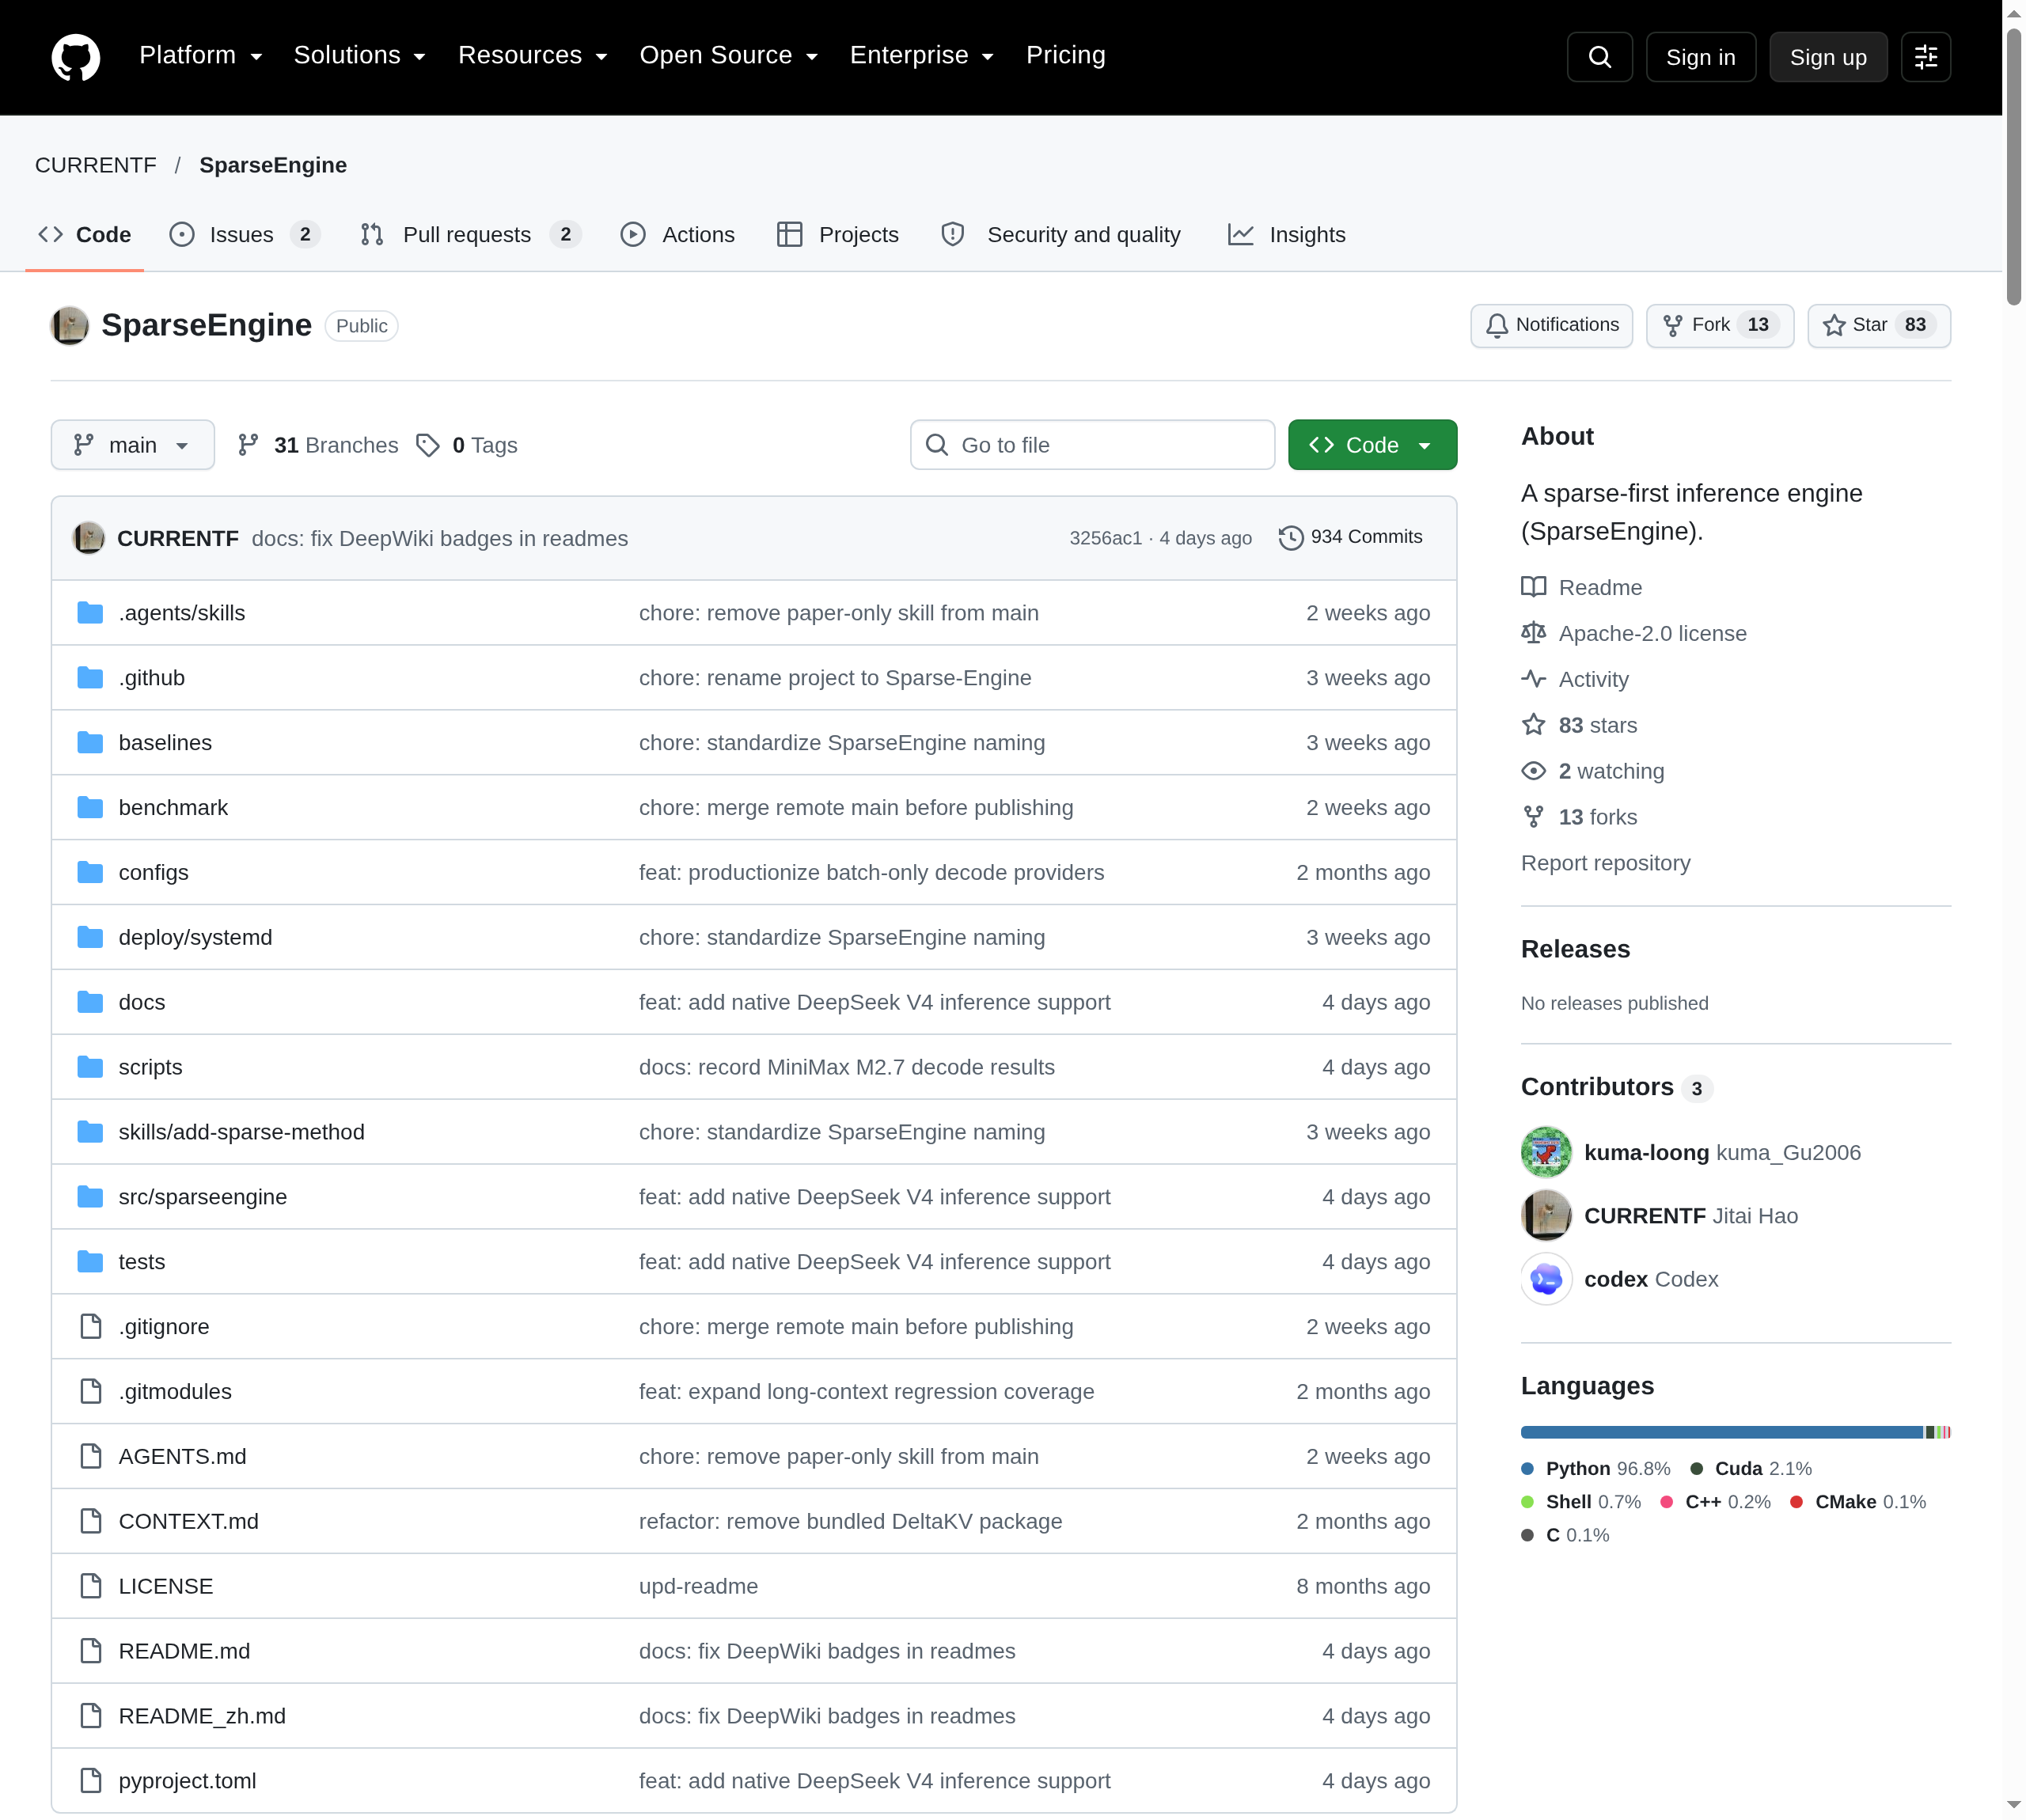Click the commit history clock icon
Image resolution: width=2026 pixels, height=1820 pixels.
(1291, 538)
